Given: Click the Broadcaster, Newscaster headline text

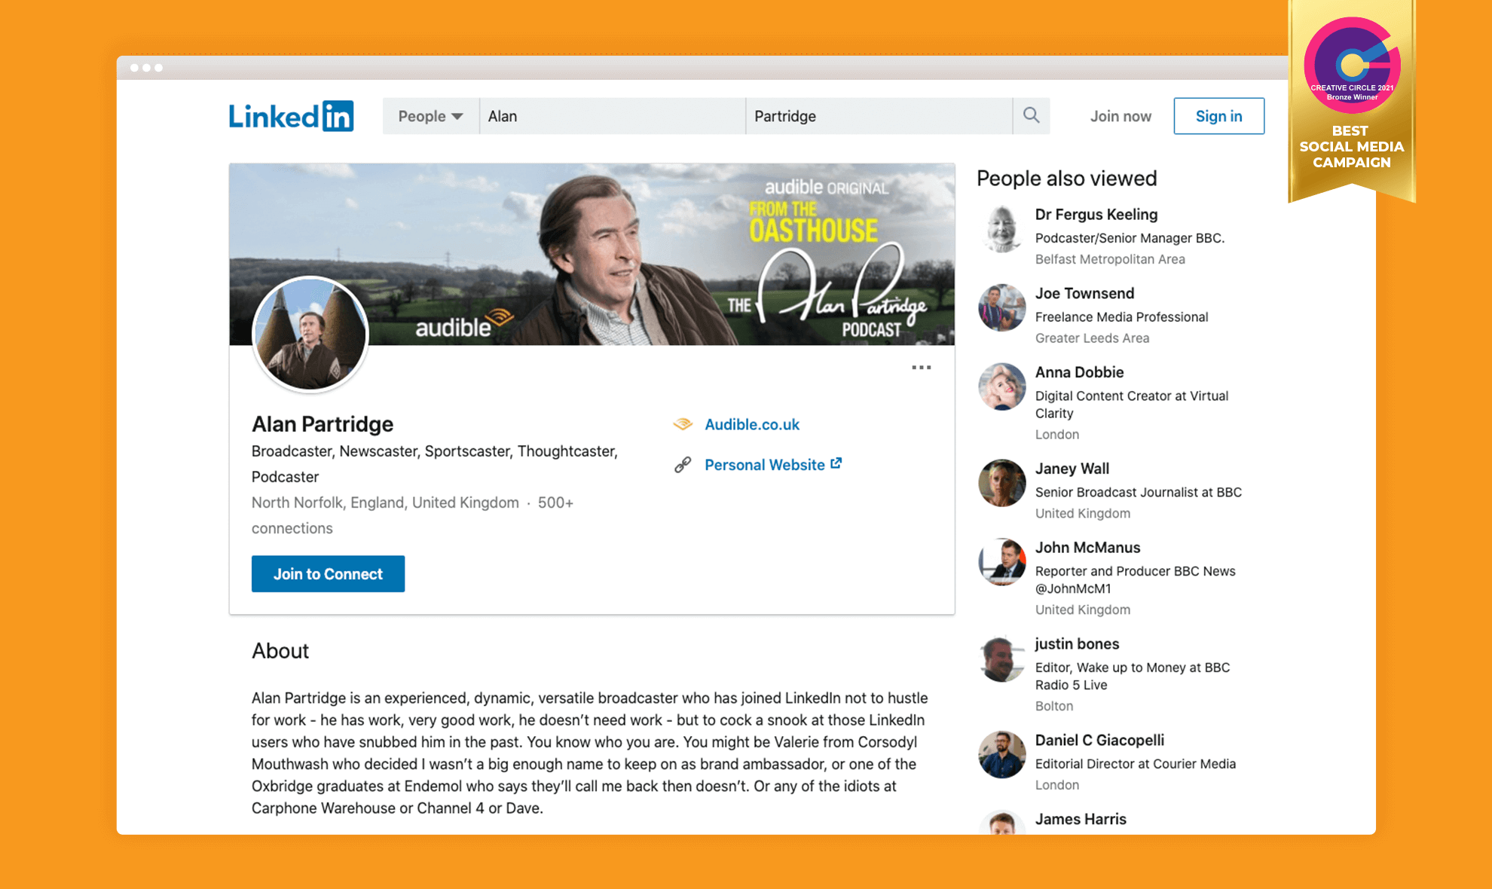Looking at the screenshot, I should [x=435, y=464].
